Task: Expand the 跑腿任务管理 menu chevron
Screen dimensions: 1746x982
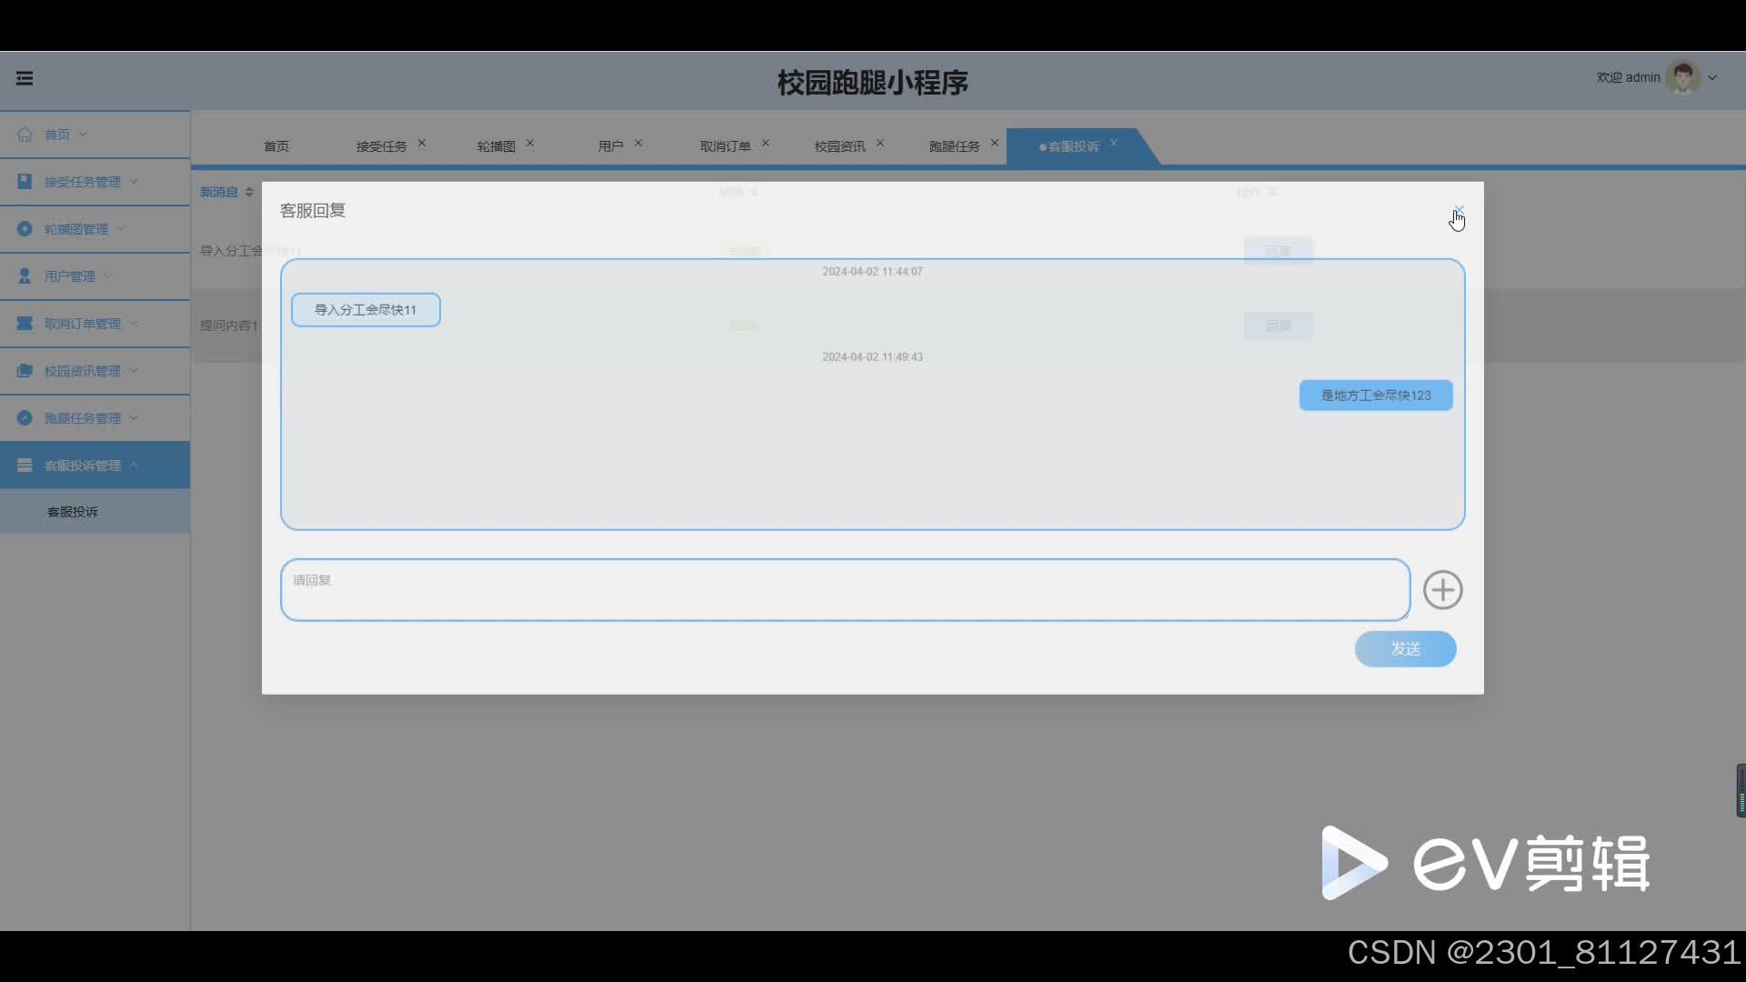Action: pyautogui.click(x=134, y=418)
